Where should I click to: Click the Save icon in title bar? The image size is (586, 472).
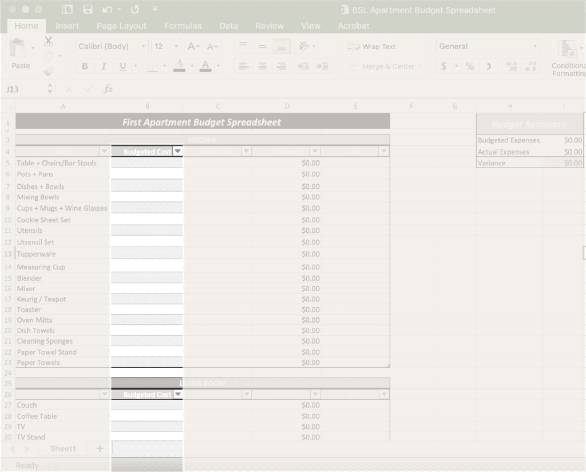tap(88, 10)
